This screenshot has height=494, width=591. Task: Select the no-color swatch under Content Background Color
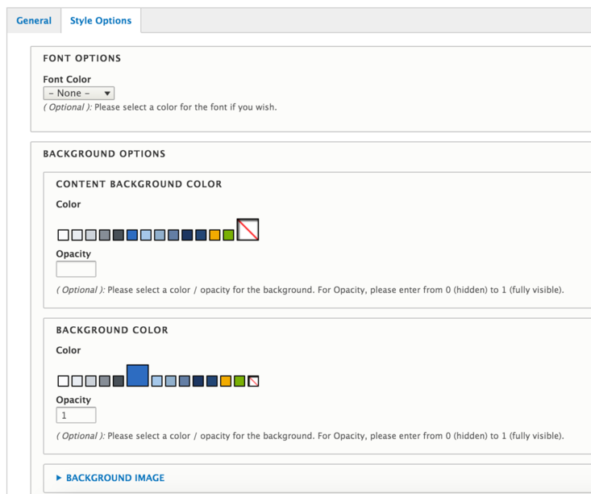click(248, 230)
